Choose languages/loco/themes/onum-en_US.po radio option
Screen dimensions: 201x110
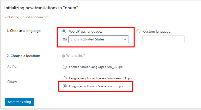pos(64,78)
